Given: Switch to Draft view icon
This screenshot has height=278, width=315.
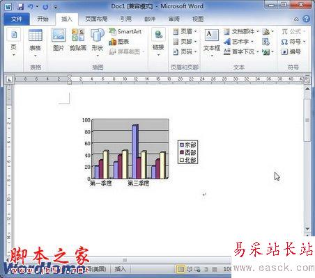Looking at the screenshot, I should pyautogui.click(x=214, y=269).
